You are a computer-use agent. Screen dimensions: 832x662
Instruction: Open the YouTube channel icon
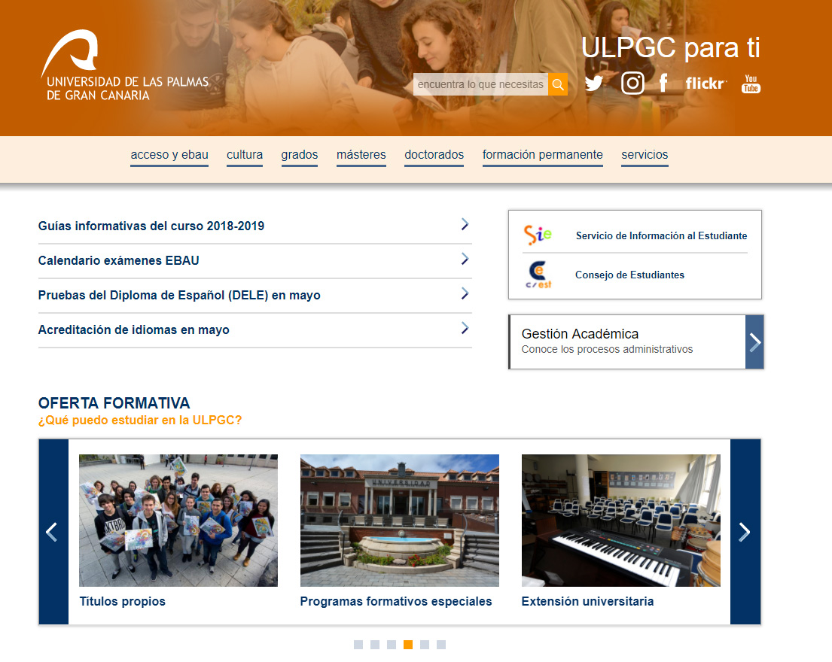(750, 84)
